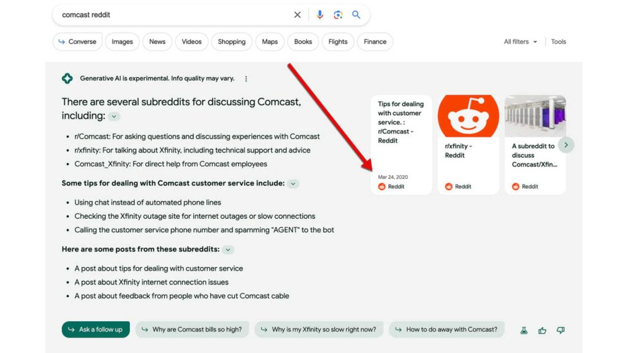
Task: Give thumbs up feedback
Action: 542,330
